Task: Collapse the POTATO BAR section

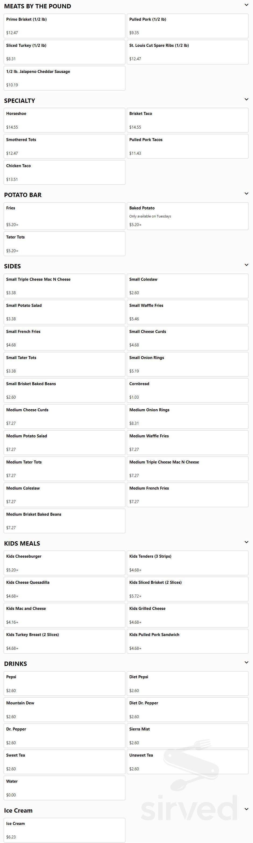Action: tap(247, 193)
